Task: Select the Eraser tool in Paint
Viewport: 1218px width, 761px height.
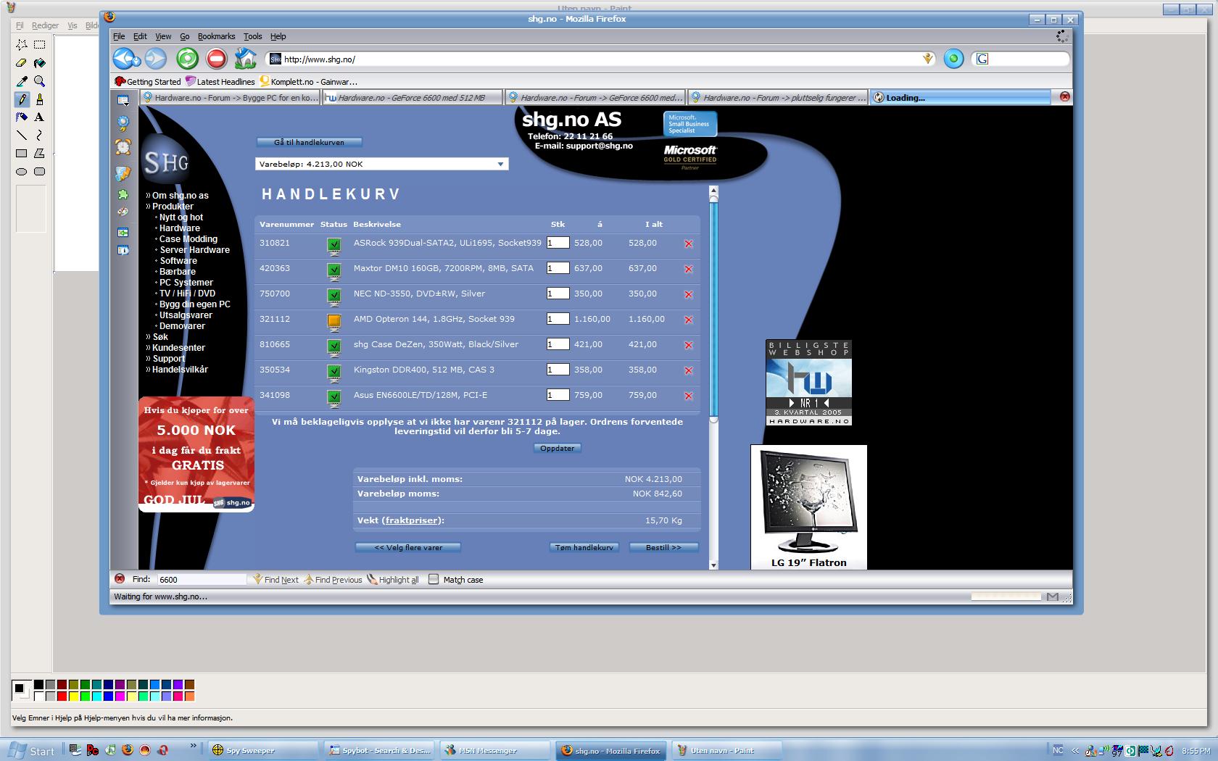Action: tap(22, 63)
